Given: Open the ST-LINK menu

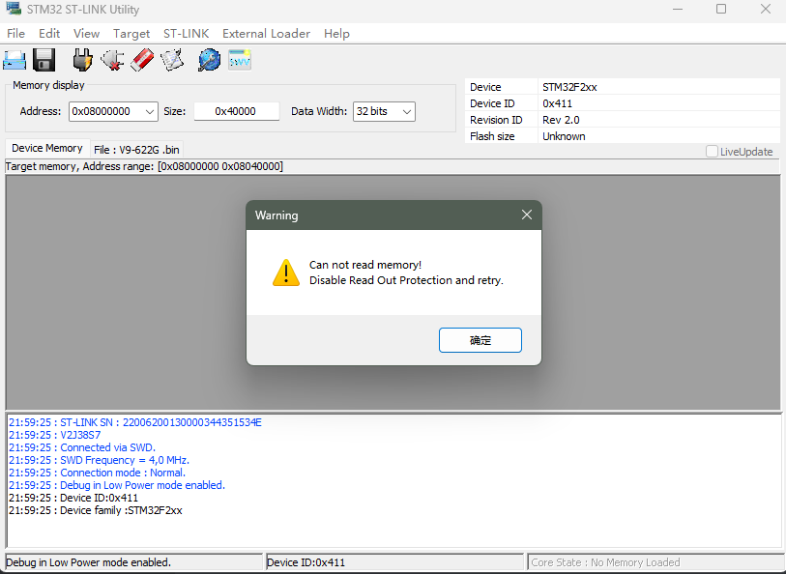Looking at the screenshot, I should (186, 34).
